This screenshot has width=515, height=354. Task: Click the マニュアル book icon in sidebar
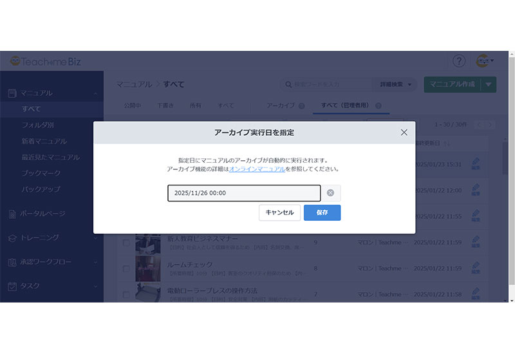(12, 93)
